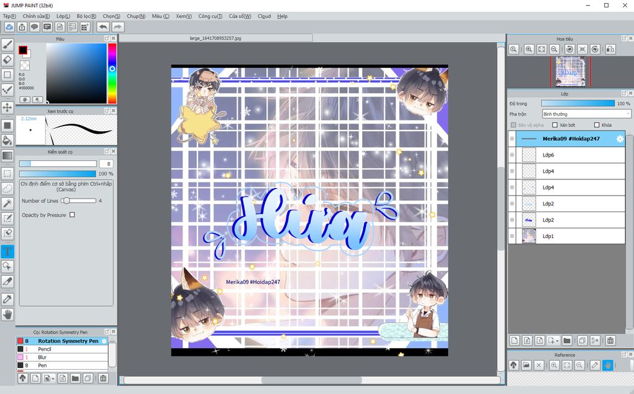Activate the rectangular Select tool
Image resolution: width=634 pixels, height=394 pixels.
point(7,173)
